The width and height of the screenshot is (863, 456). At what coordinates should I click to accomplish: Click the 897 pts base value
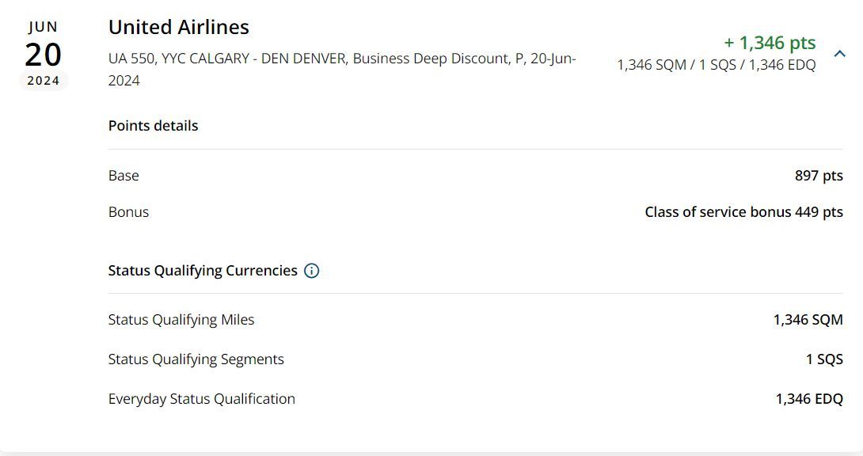[819, 176]
